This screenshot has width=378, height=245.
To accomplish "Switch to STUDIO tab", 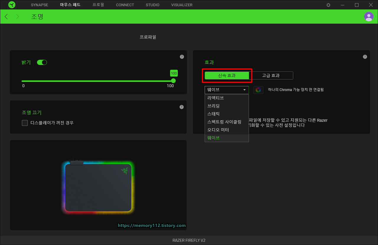I will coord(153,5).
